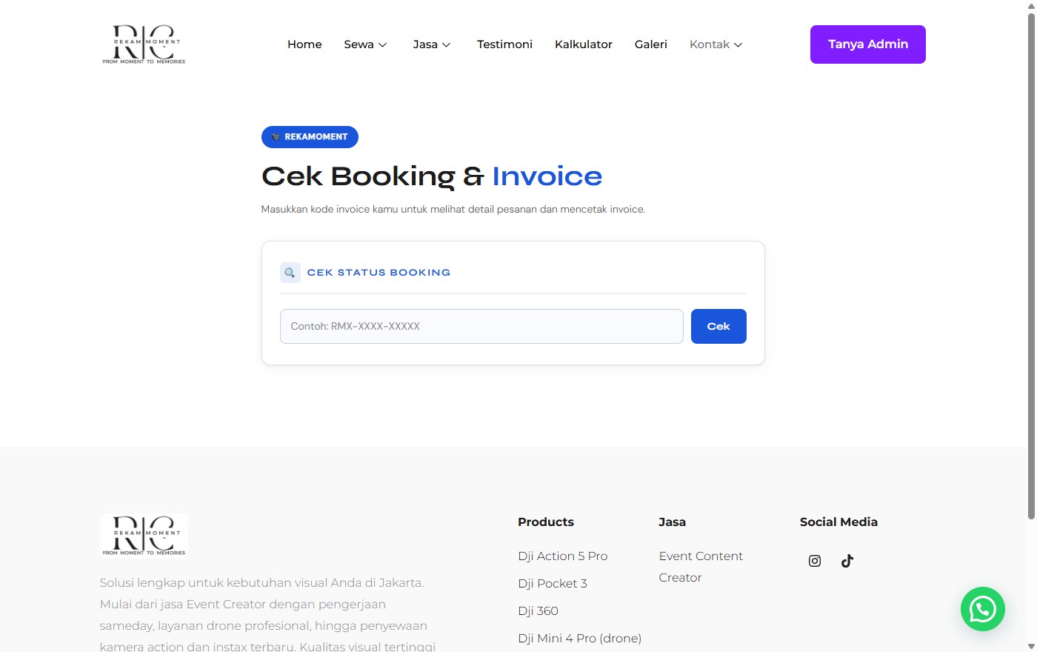The height and width of the screenshot is (652, 1037).
Task: Click the REKAMOMENT badge
Action: (x=310, y=137)
